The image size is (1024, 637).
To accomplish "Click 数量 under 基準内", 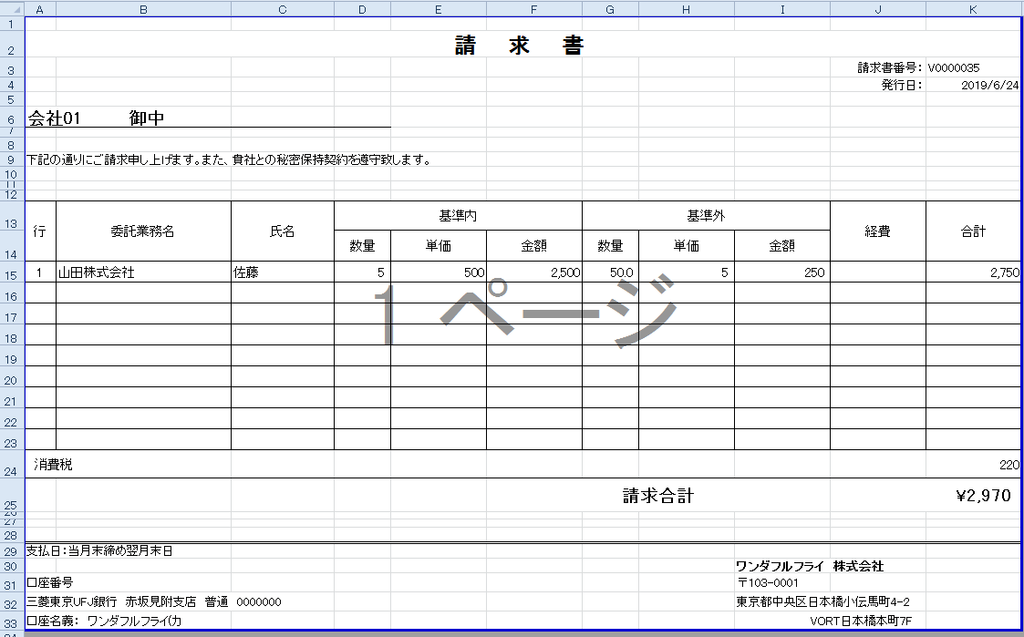I will 362,246.
